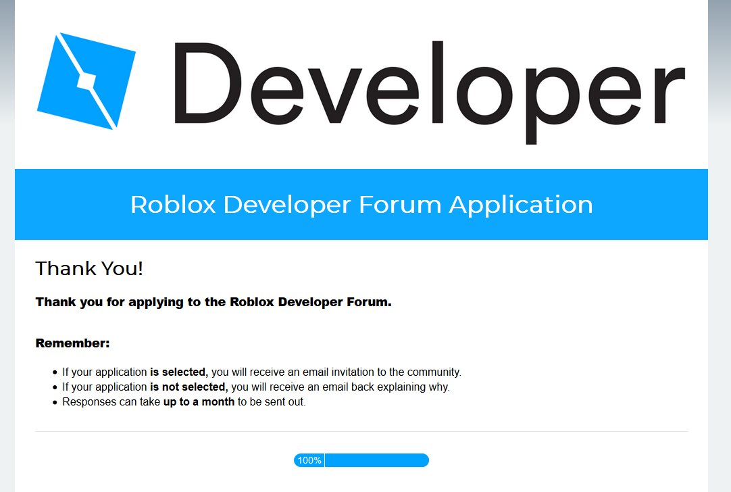The width and height of the screenshot is (731, 492).
Task: Click the 100% progress bar
Action: (x=361, y=460)
